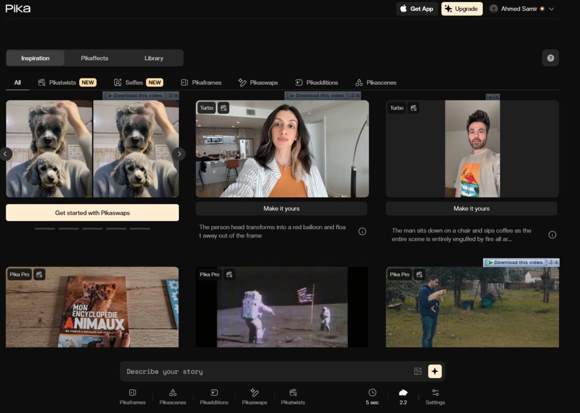Filter inspiration by Pikatwists

pos(67,83)
